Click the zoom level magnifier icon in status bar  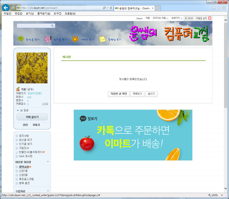coord(209,195)
